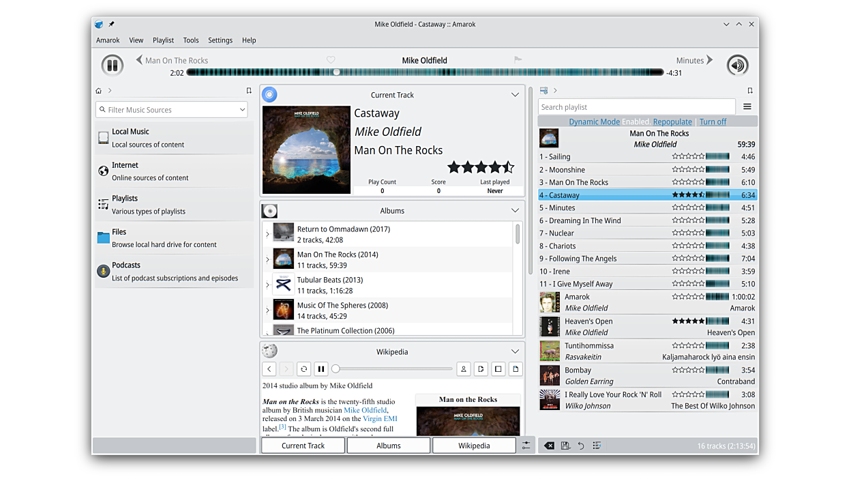Image resolution: width=851 pixels, height=479 pixels.
Task: Open Podcasts in the media sources
Action: pyautogui.click(x=174, y=272)
